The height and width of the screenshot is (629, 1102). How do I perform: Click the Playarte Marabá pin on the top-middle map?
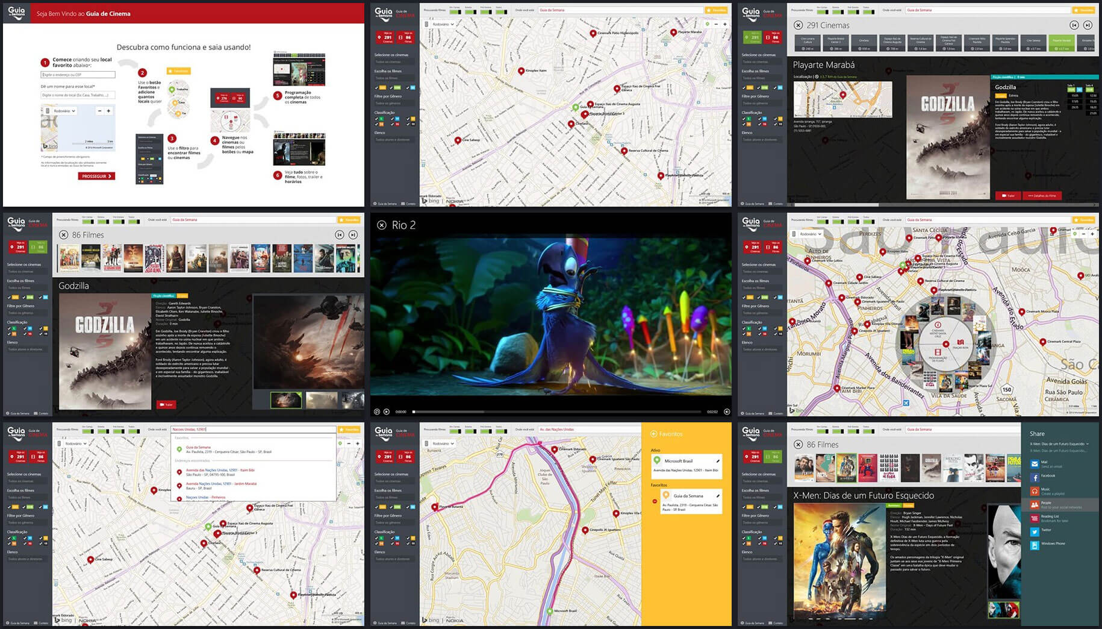pos(674,33)
